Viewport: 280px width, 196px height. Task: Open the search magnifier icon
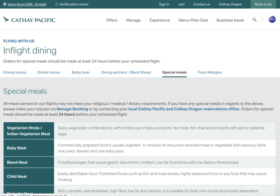point(255,20)
